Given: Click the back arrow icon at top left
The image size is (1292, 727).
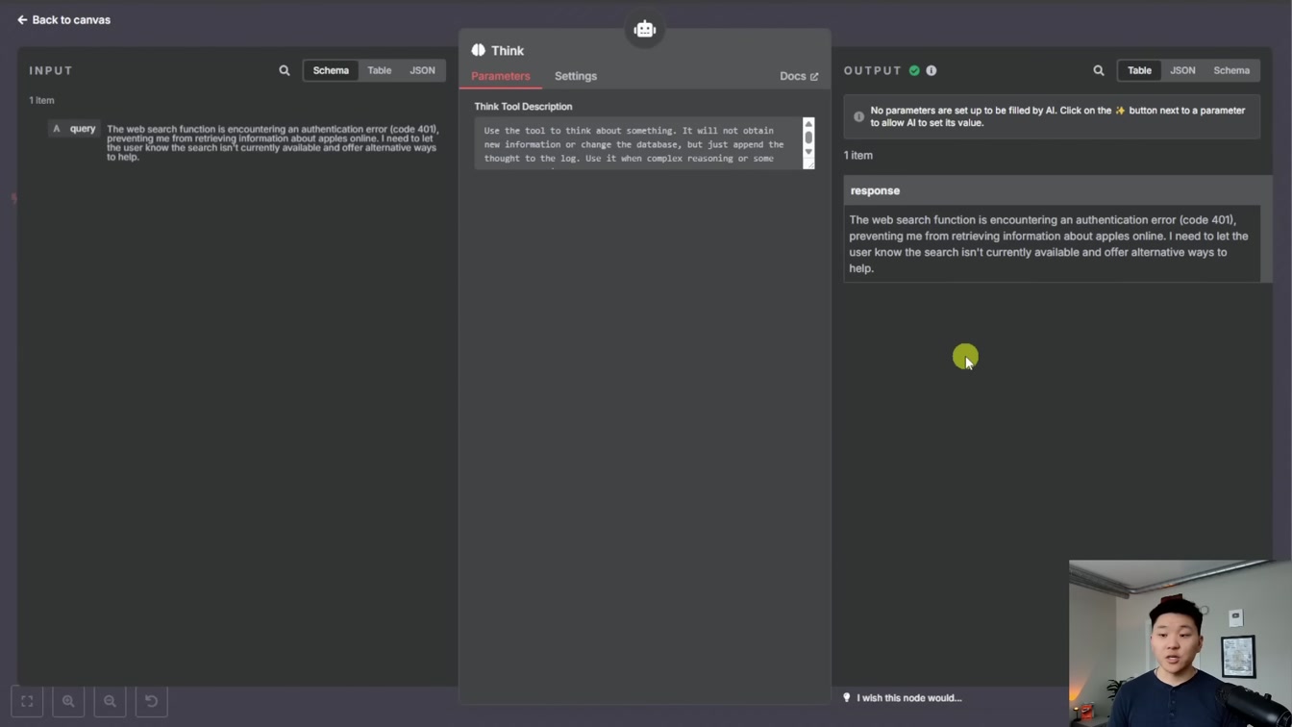Looking at the screenshot, I should 22,19.
